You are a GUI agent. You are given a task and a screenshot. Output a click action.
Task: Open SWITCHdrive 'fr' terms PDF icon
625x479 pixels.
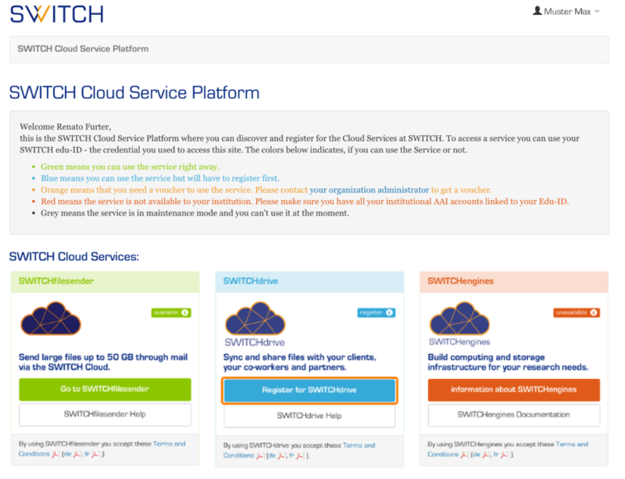pyautogui.click(x=300, y=456)
